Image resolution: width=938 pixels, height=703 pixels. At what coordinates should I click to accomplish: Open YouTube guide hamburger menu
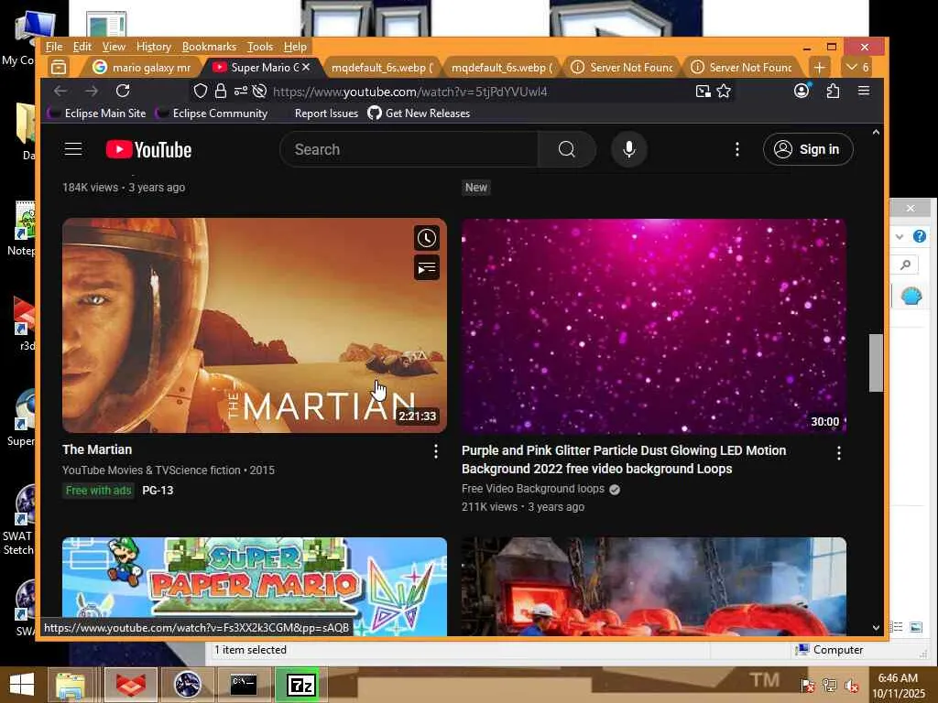pyautogui.click(x=73, y=149)
